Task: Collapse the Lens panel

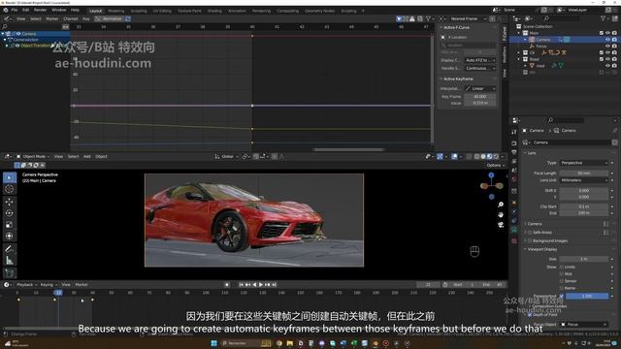Action: pos(531,153)
